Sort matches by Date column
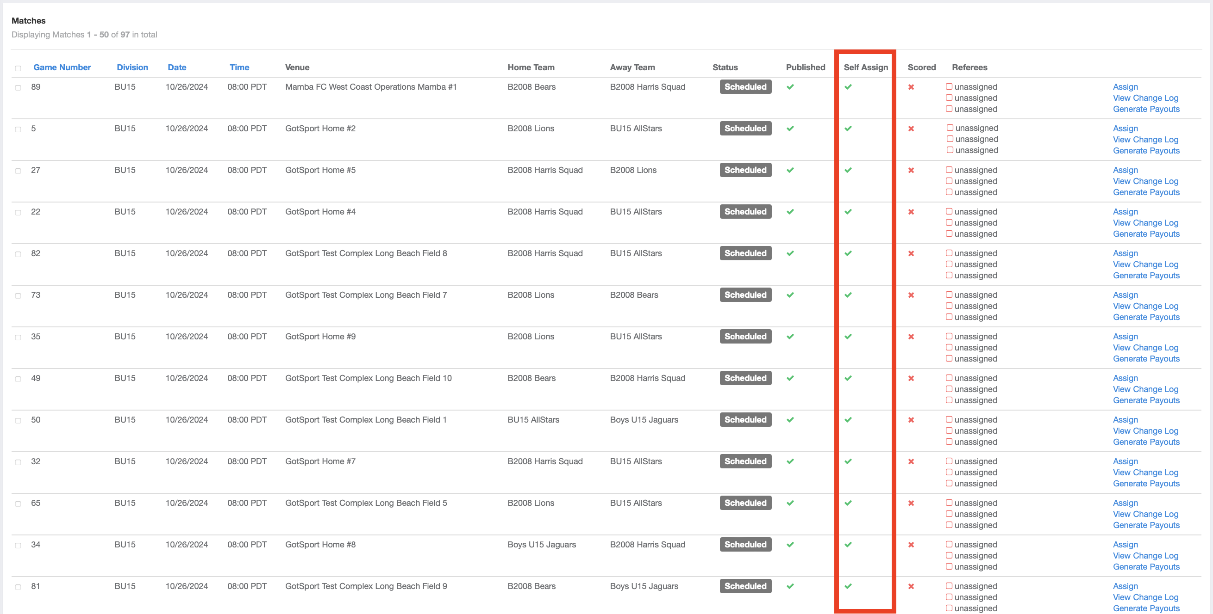 pos(177,67)
